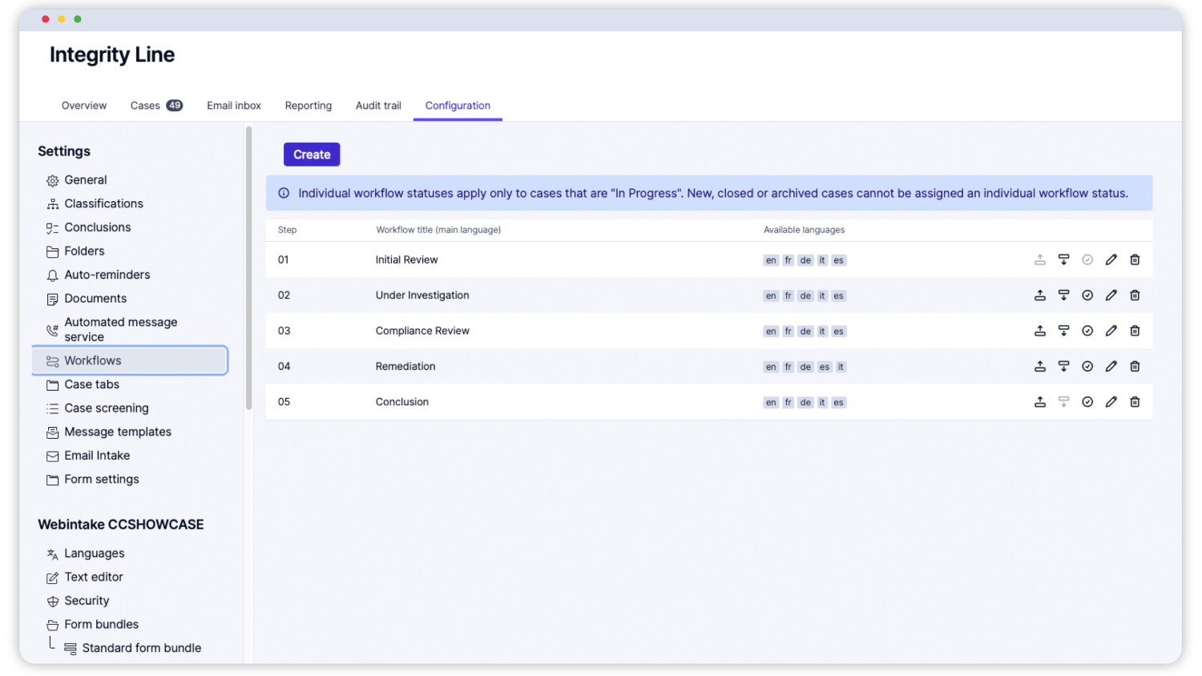This screenshot has height=676, width=1202.
Task: Open Folders settings
Action: pyautogui.click(x=84, y=251)
